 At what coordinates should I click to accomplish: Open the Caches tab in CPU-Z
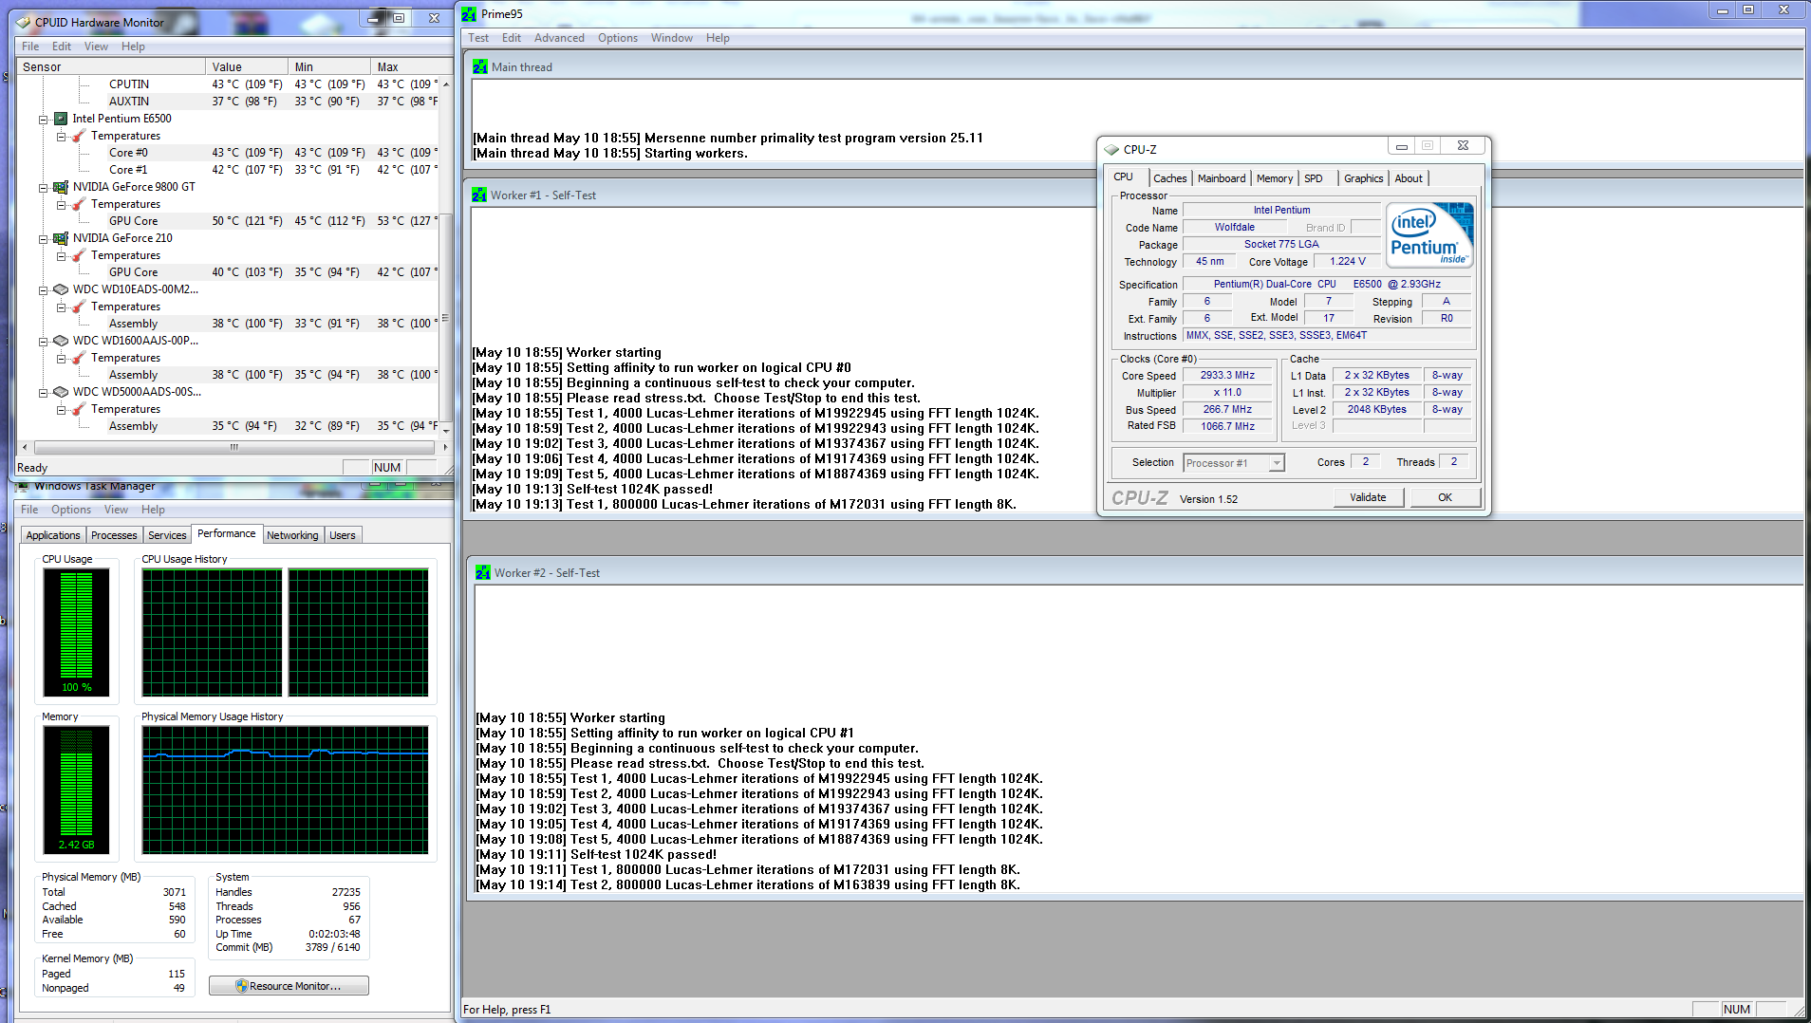[1169, 178]
